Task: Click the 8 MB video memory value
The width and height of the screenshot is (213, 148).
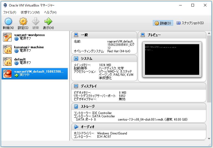Action: tap(122, 92)
